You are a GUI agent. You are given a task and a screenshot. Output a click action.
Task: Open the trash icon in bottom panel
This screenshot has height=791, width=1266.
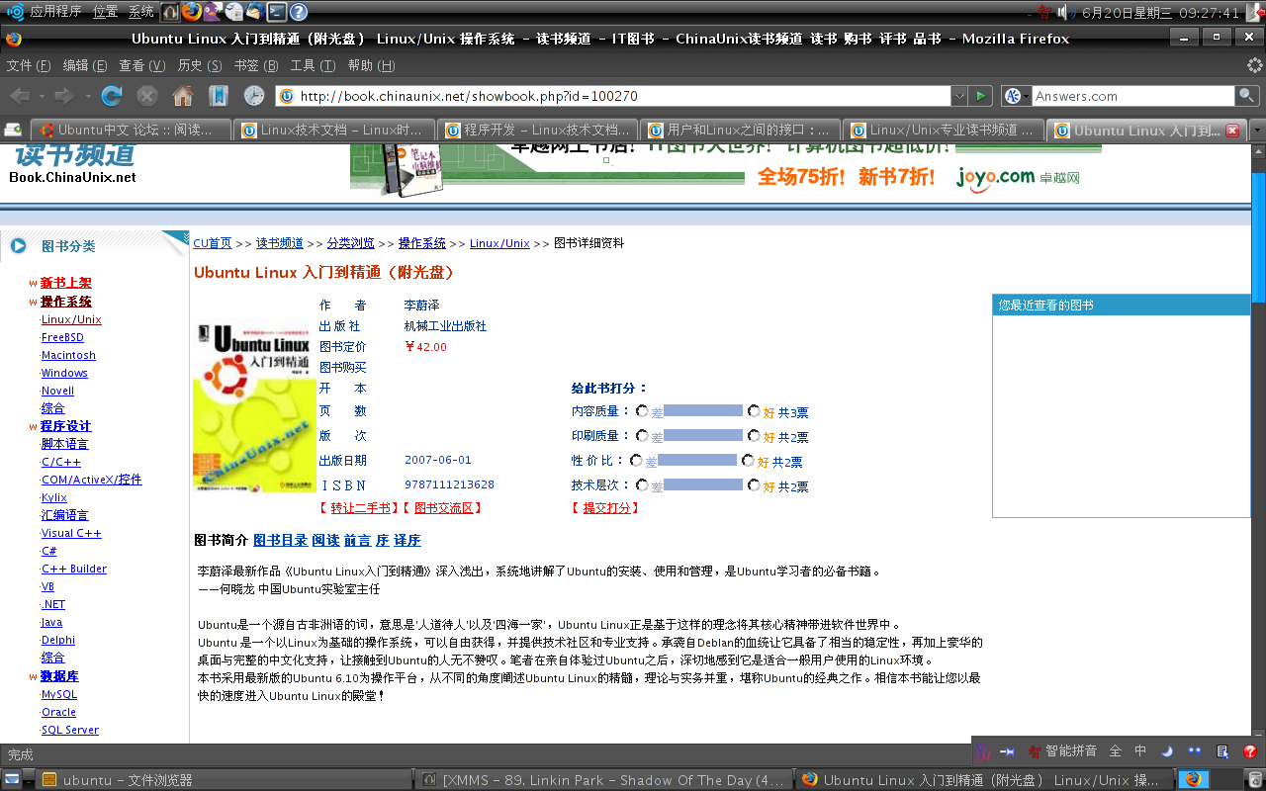(1254, 779)
